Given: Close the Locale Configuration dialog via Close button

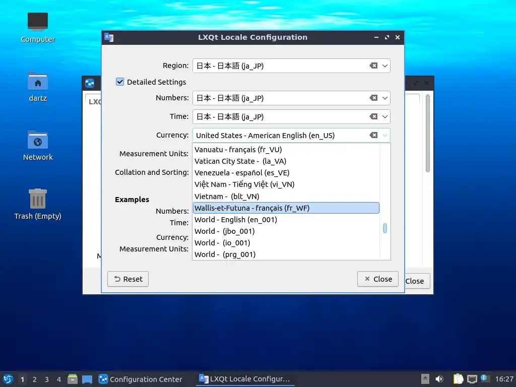Looking at the screenshot, I should [378, 279].
